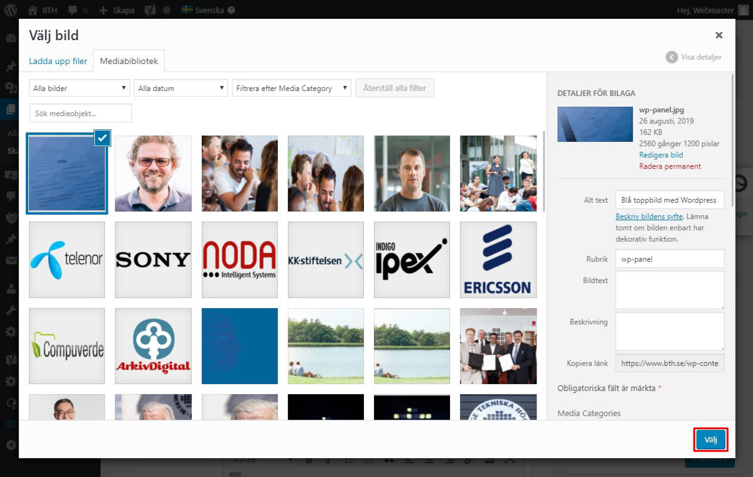The width and height of the screenshot is (753, 477).
Task: Select the Compuverde logo thumbnail
Action: point(67,346)
